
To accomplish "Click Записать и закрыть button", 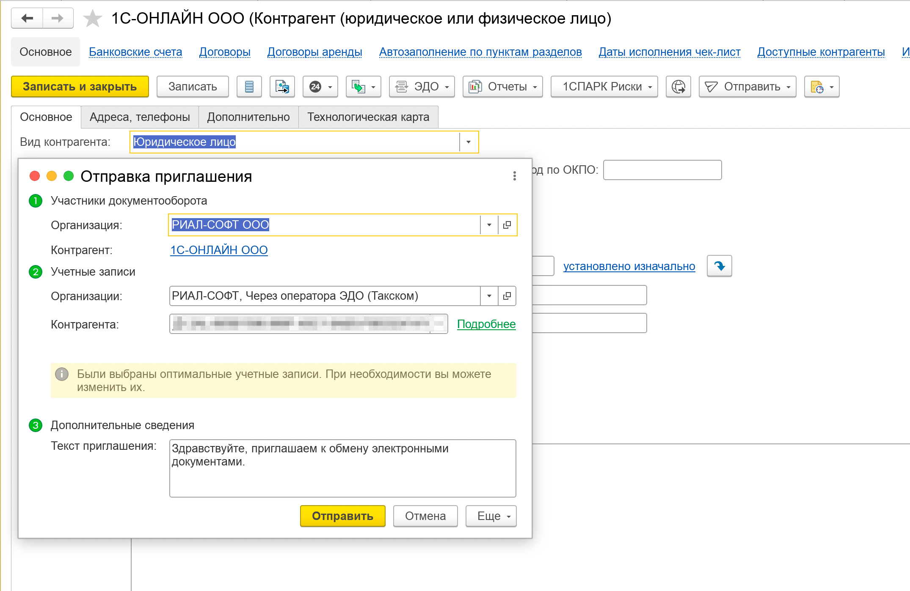I will pos(80,87).
